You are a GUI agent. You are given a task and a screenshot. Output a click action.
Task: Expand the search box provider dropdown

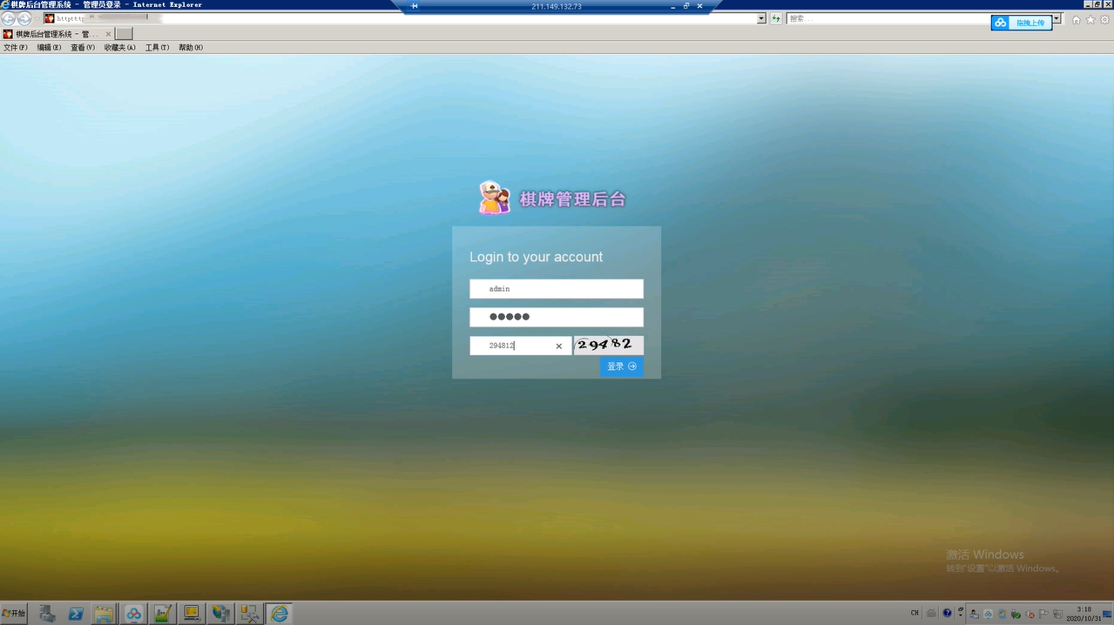coord(1057,18)
